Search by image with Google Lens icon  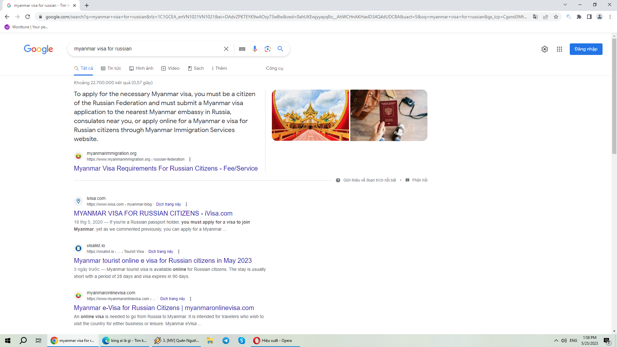268,49
